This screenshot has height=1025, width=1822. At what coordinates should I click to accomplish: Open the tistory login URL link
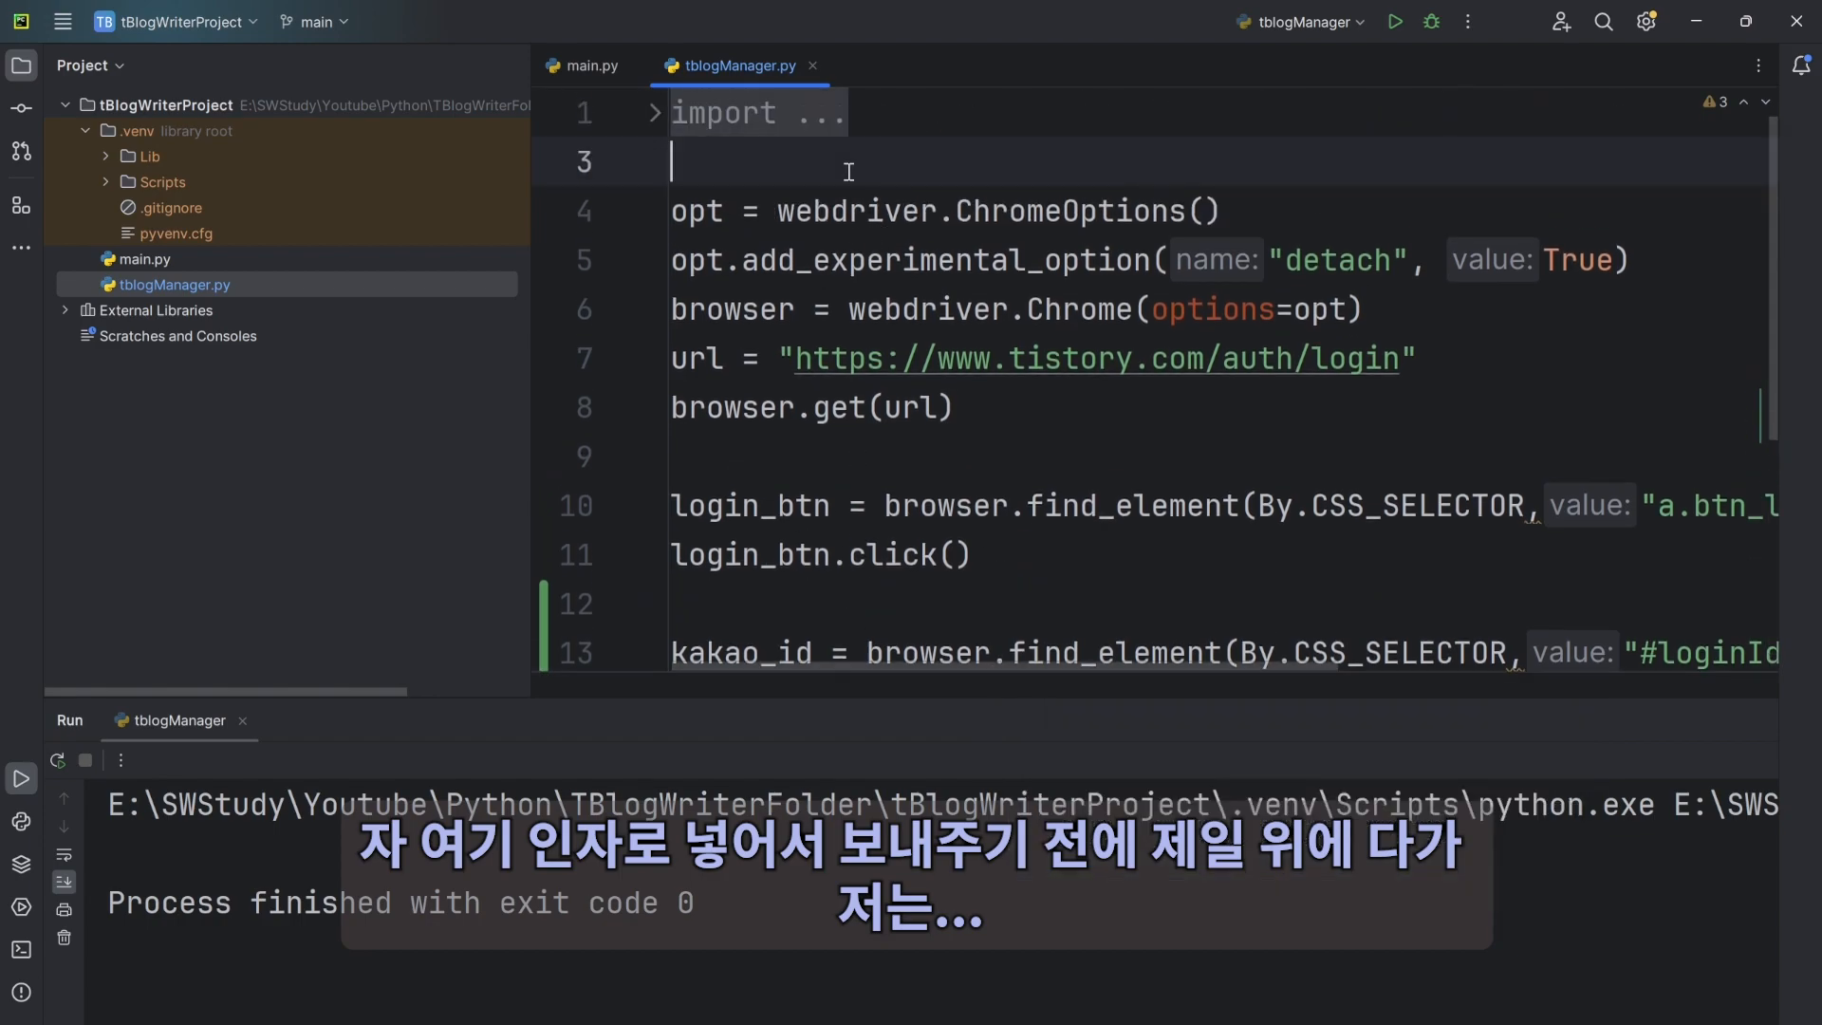click(1096, 359)
